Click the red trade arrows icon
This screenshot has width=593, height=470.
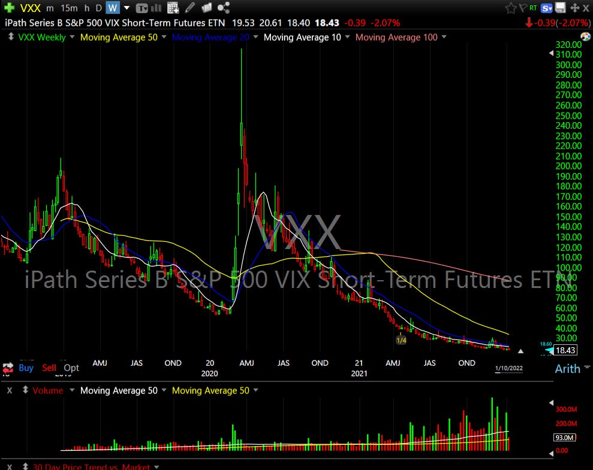(x=8, y=367)
